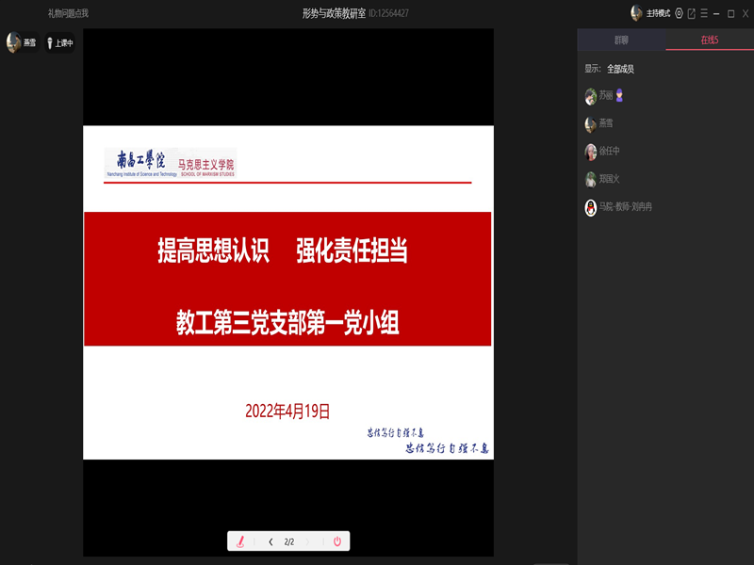Click member 郑国火 in online list

pos(609,179)
